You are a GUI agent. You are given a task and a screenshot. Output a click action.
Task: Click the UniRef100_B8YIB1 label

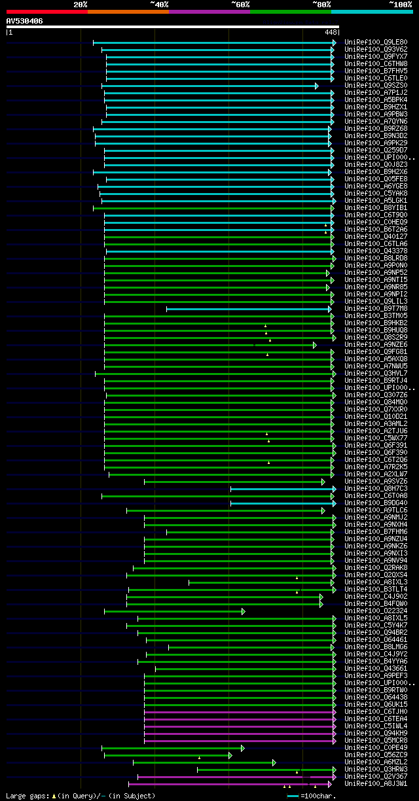pyautogui.click(x=376, y=208)
